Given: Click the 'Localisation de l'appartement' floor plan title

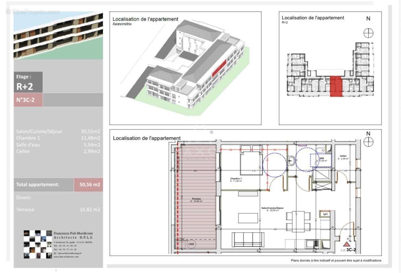Looking at the screenshot, I should (147, 138).
